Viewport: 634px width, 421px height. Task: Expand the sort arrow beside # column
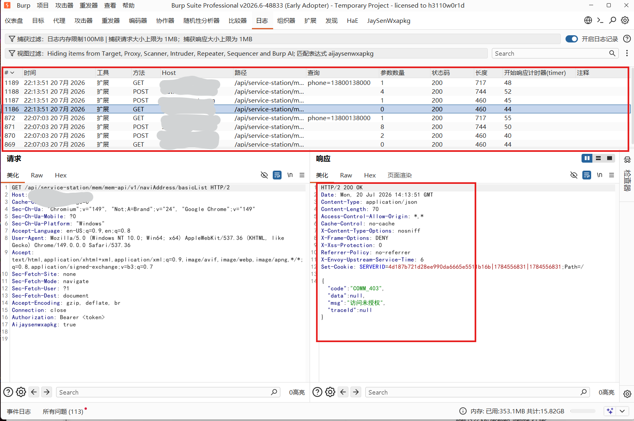(12, 73)
